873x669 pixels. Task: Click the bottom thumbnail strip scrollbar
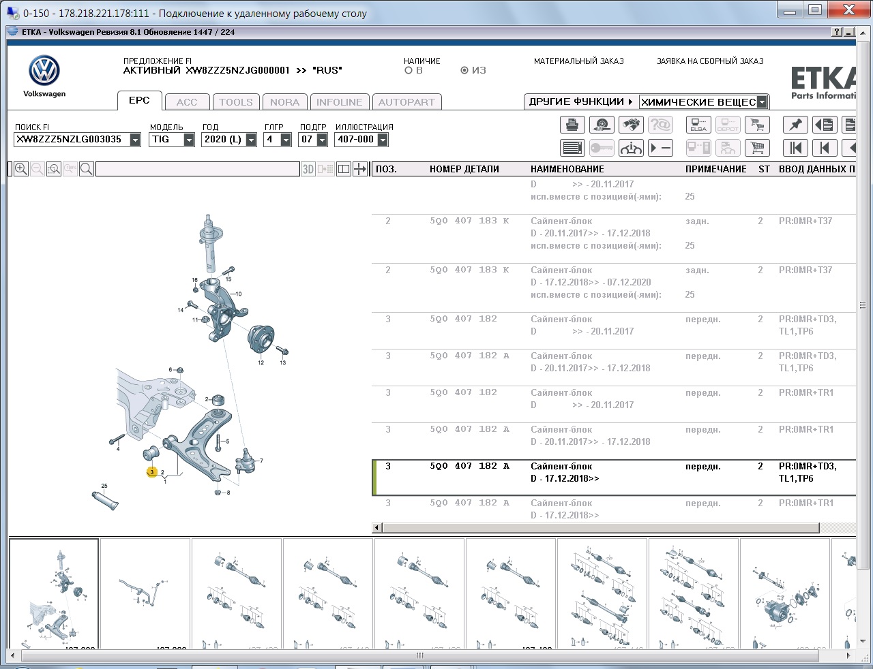pos(419,655)
